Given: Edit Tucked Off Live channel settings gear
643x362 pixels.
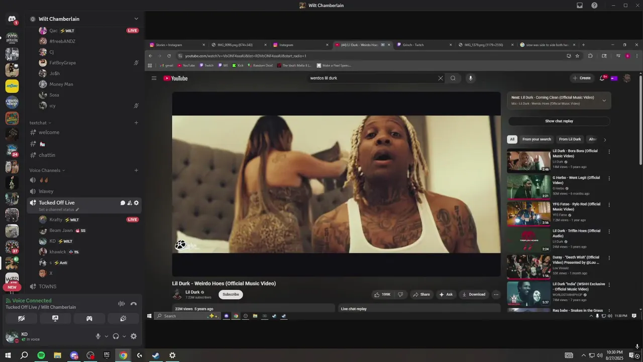Looking at the screenshot, I should point(136,203).
